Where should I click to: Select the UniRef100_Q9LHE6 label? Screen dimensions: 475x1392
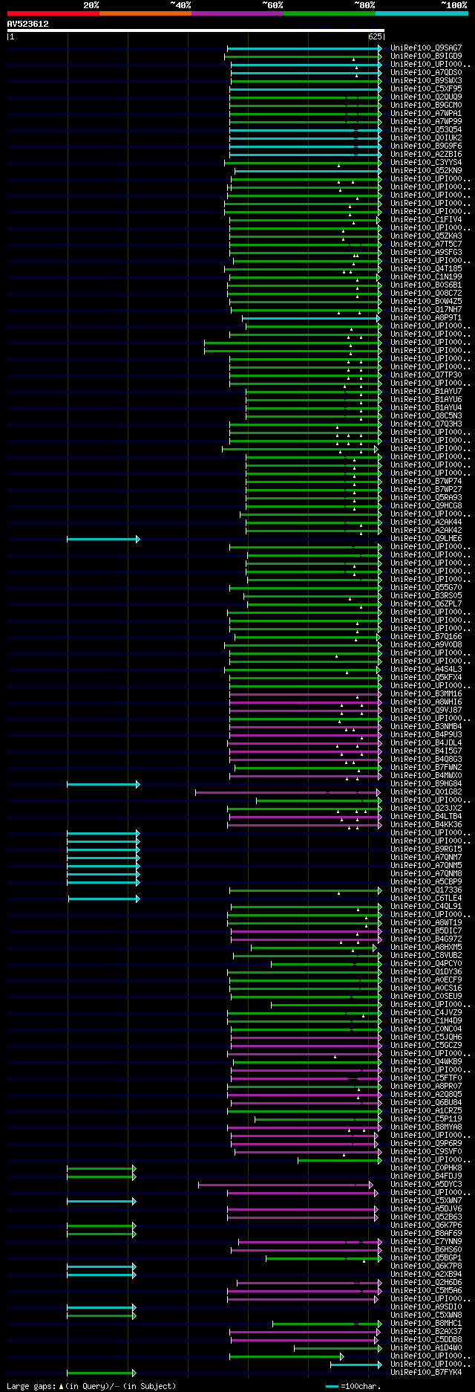pyautogui.click(x=426, y=539)
